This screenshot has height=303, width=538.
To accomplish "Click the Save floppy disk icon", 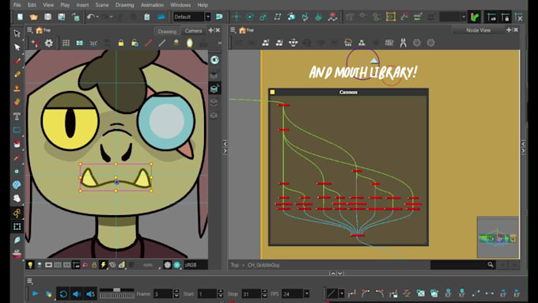I will (47, 17).
